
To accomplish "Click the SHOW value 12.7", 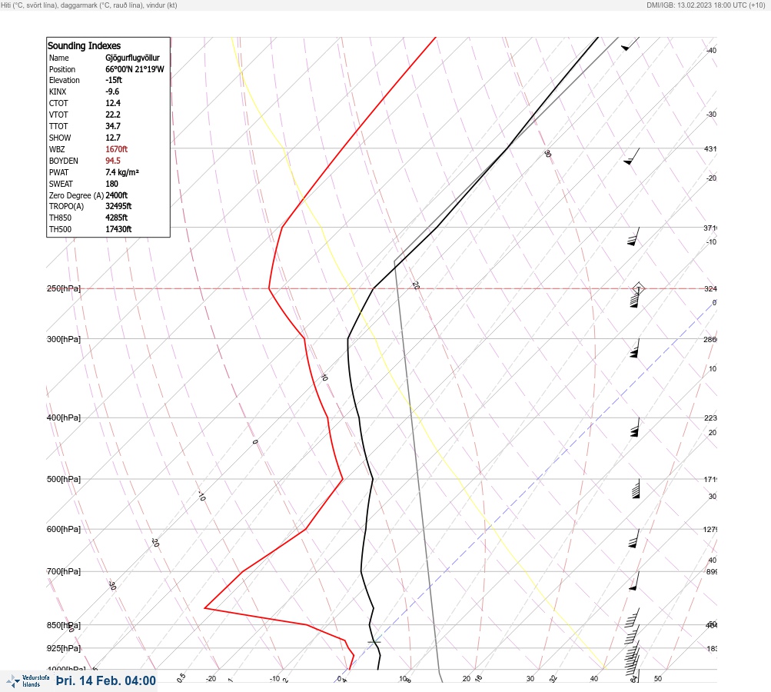I will click(112, 138).
